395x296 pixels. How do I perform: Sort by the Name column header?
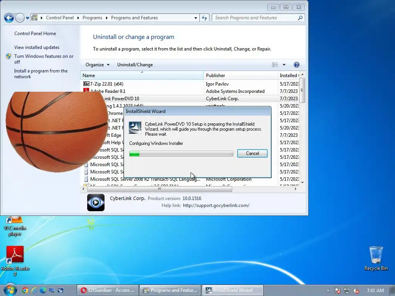142,75
